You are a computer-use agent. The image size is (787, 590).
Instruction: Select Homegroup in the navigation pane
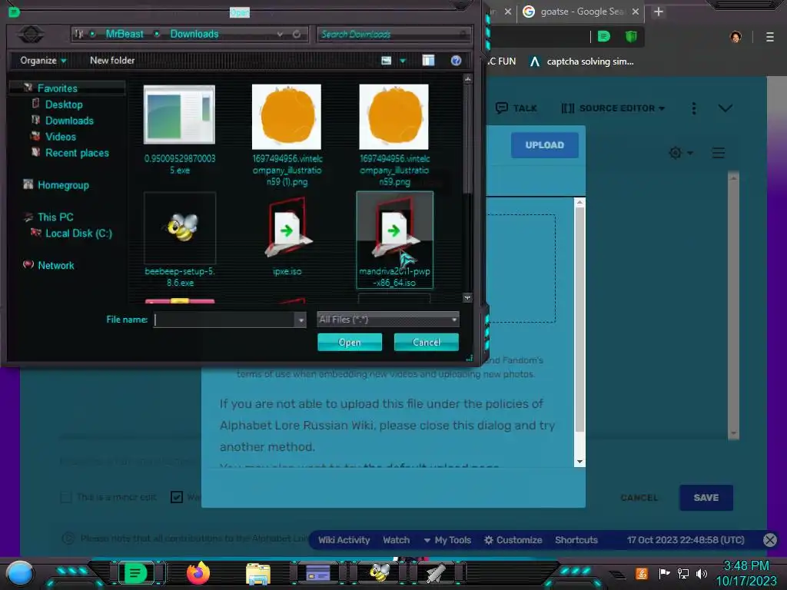(63, 185)
